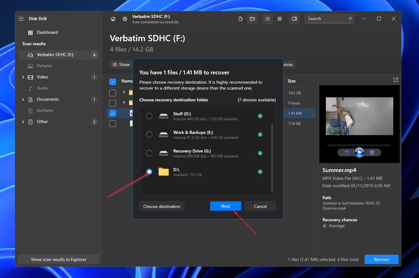
Task: Click the destination list scrollbar
Action: coord(272,158)
